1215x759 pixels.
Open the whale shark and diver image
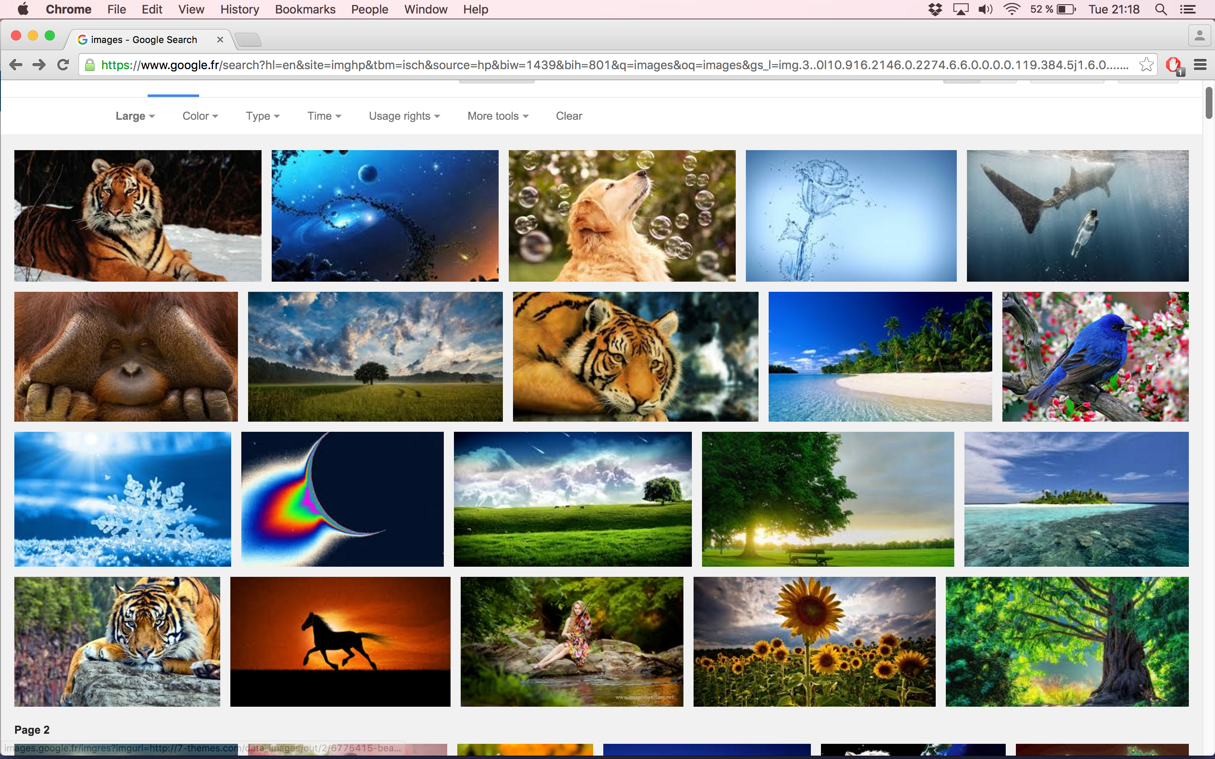tap(1077, 216)
